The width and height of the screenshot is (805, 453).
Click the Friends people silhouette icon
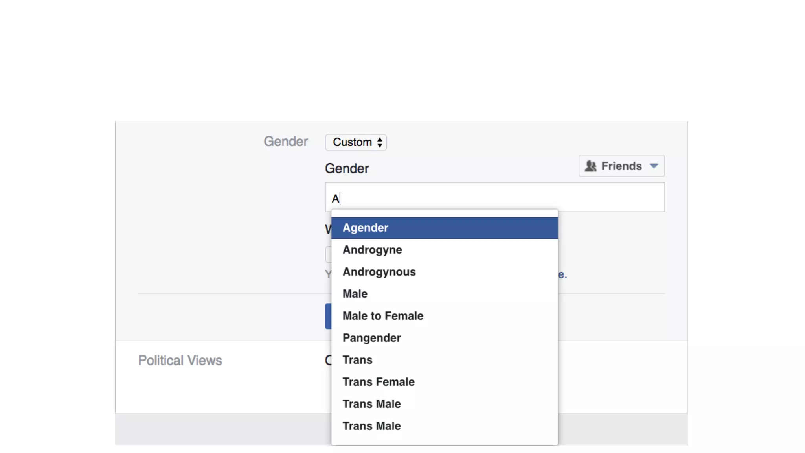[x=590, y=166]
